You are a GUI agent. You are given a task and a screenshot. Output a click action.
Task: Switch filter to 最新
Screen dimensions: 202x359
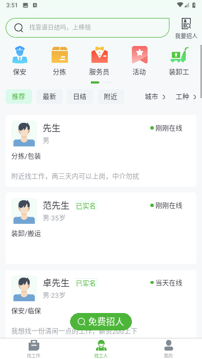[49, 96]
